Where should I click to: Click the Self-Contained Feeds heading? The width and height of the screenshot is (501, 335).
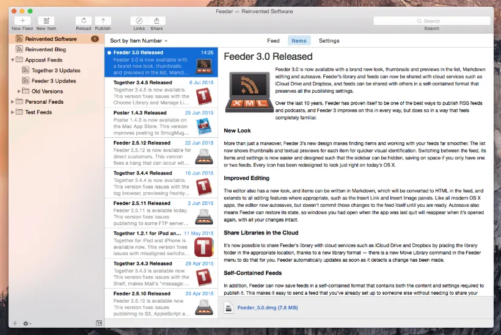tap(252, 273)
